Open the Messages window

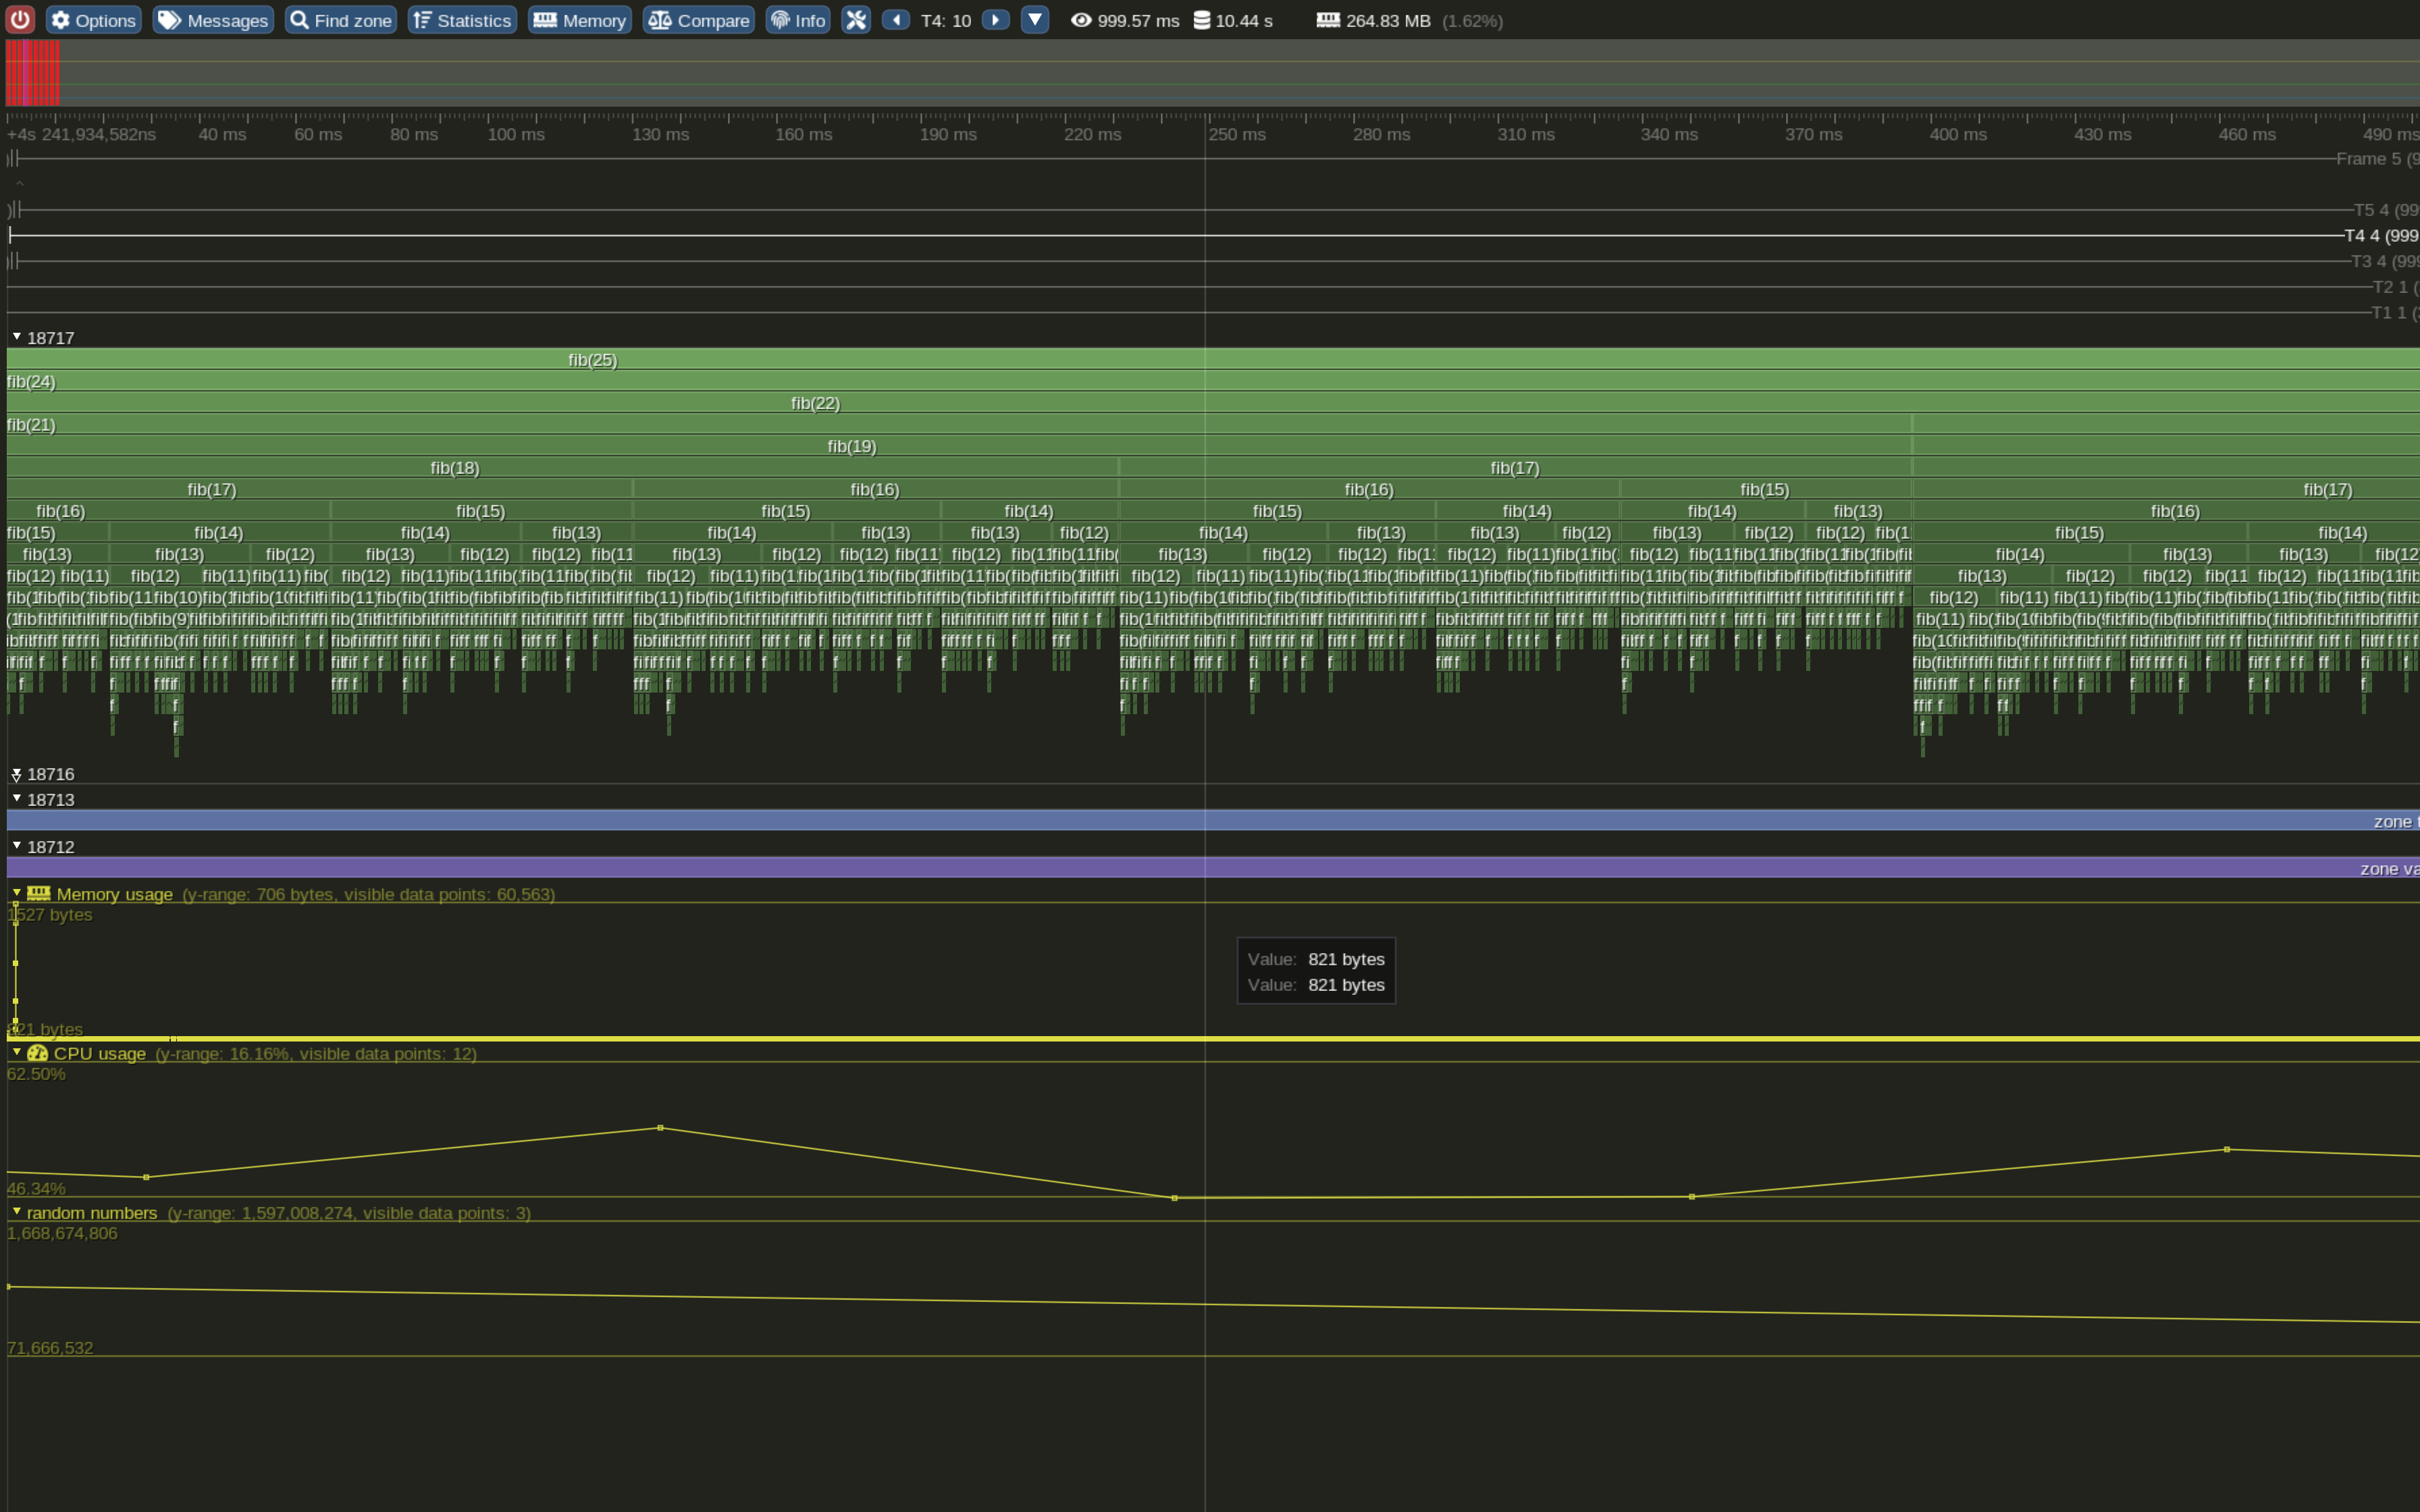point(213,20)
